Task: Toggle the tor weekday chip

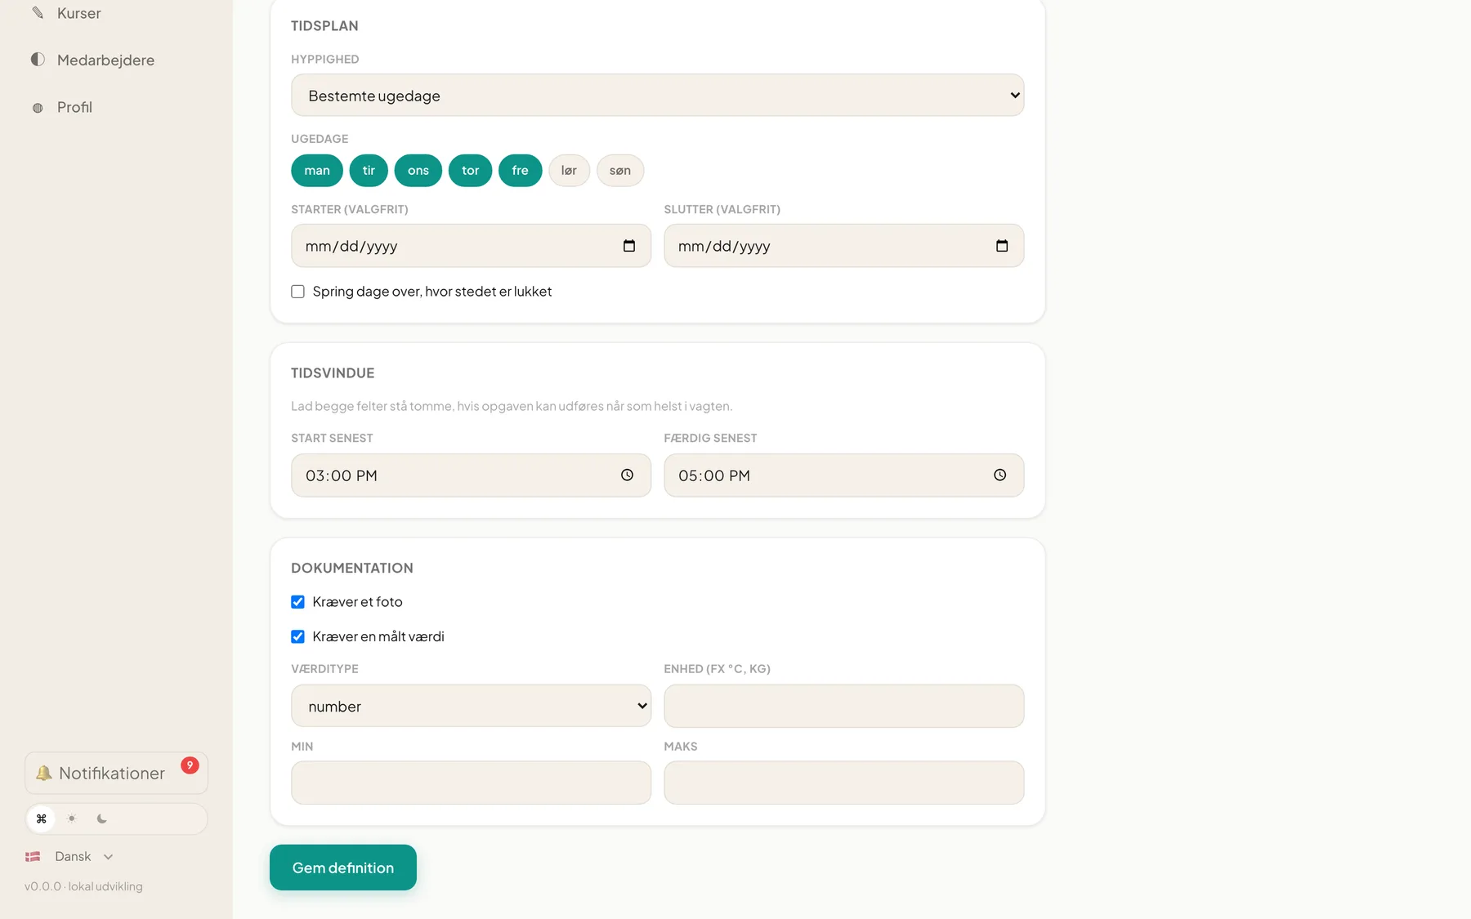Action: 471,171
